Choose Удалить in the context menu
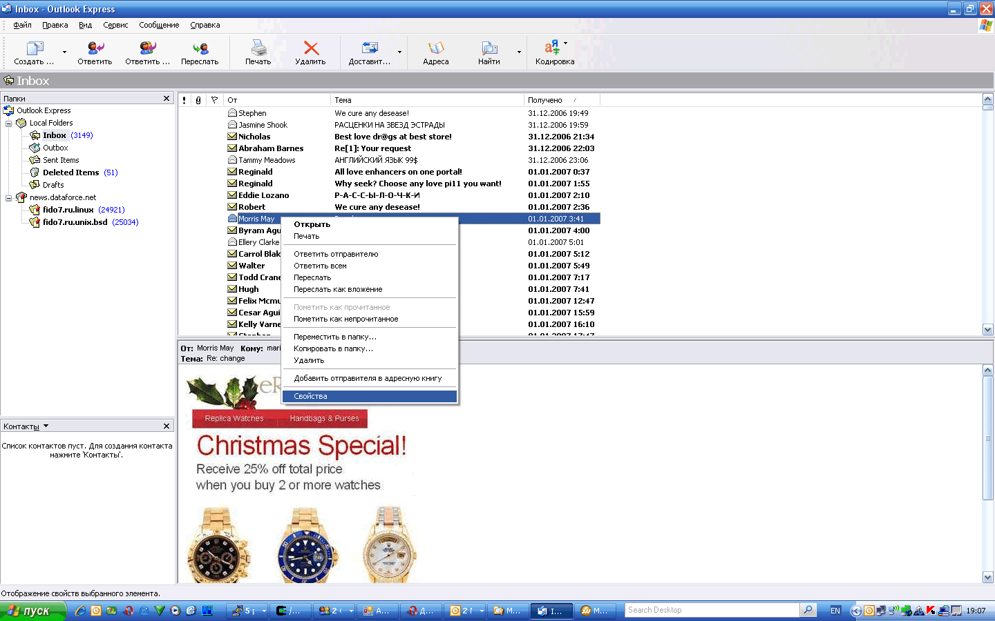Viewport: 995px width, 621px height. click(x=370, y=360)
